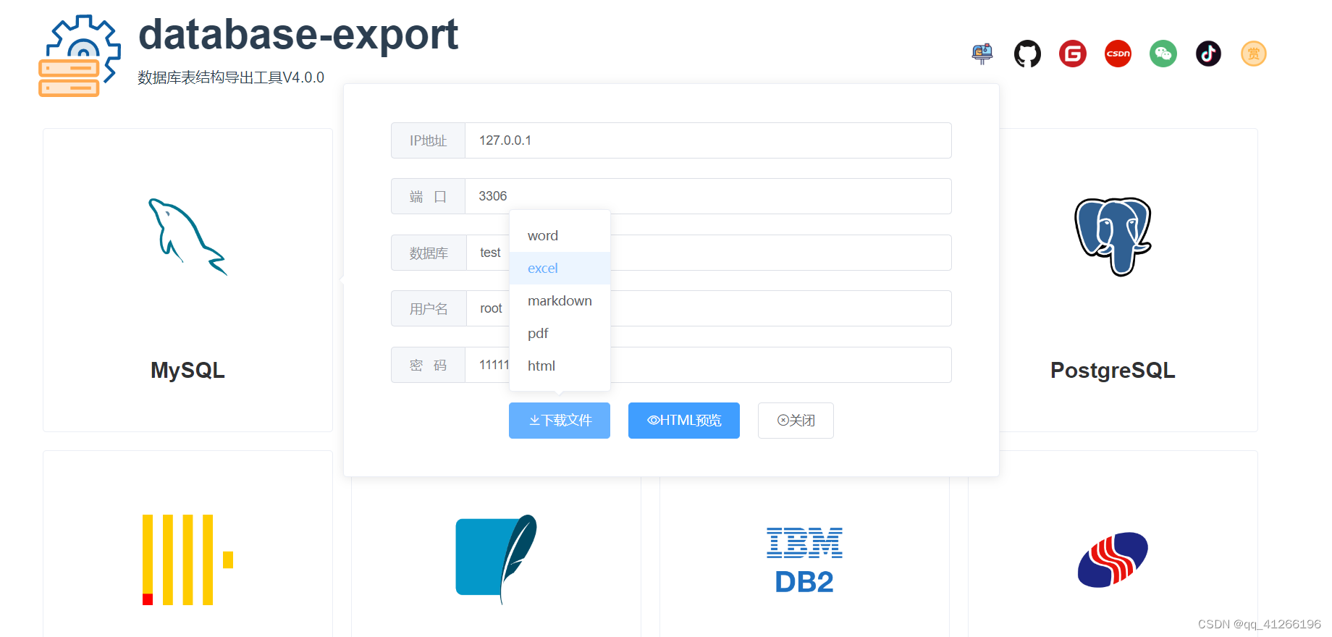
Task: Select html export format
Action: point(560,366)
